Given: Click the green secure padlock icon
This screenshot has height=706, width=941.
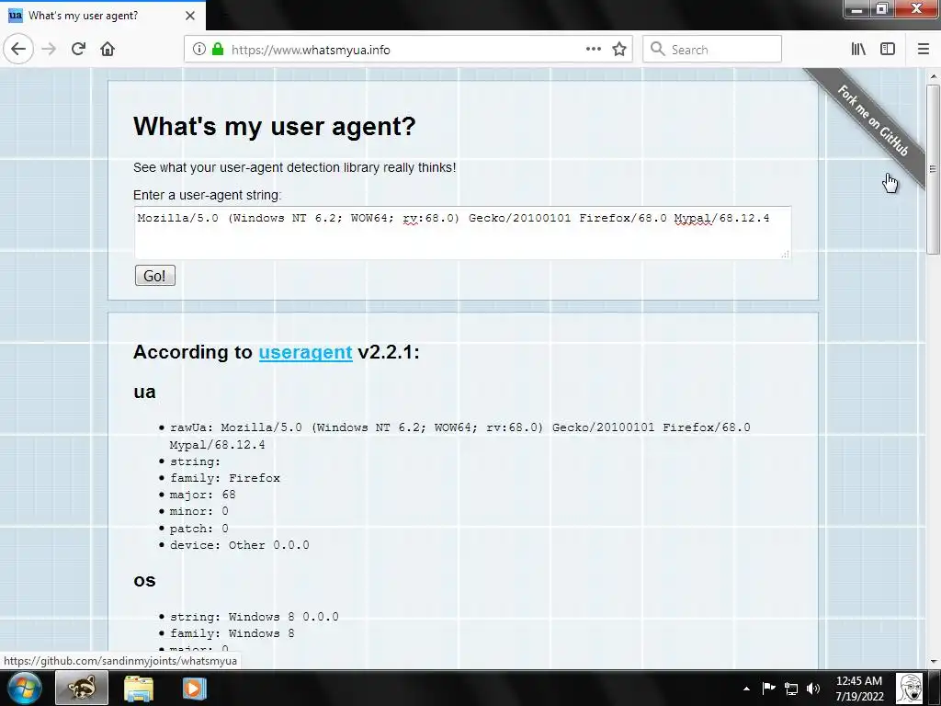Looking at the screenshot, I should 218,50.
